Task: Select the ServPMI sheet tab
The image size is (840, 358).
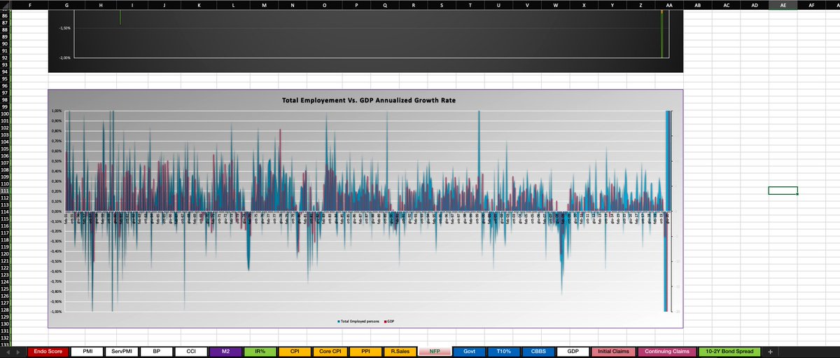Action: click(122, 351)
